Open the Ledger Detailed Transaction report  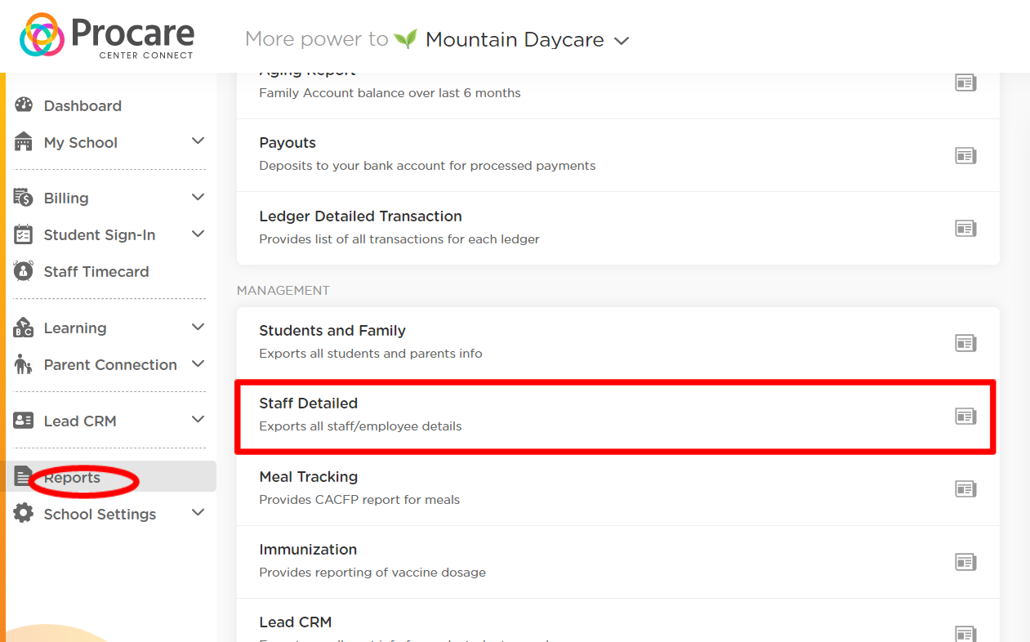pyautogui.click(x=618, y=228)
